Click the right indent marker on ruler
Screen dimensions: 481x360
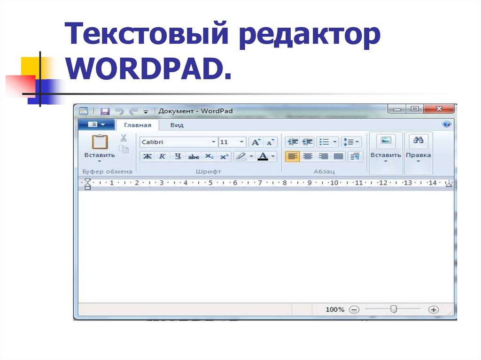(x=449, y=184)
